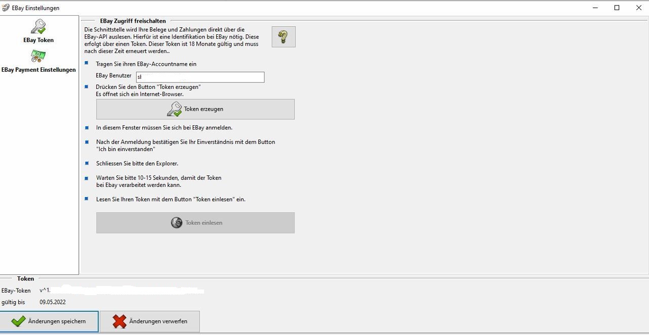The height and width of the screenshot is (335, 649).
Task: Click the gültig bis date 09.05.2022
Action: coord(53,302)
